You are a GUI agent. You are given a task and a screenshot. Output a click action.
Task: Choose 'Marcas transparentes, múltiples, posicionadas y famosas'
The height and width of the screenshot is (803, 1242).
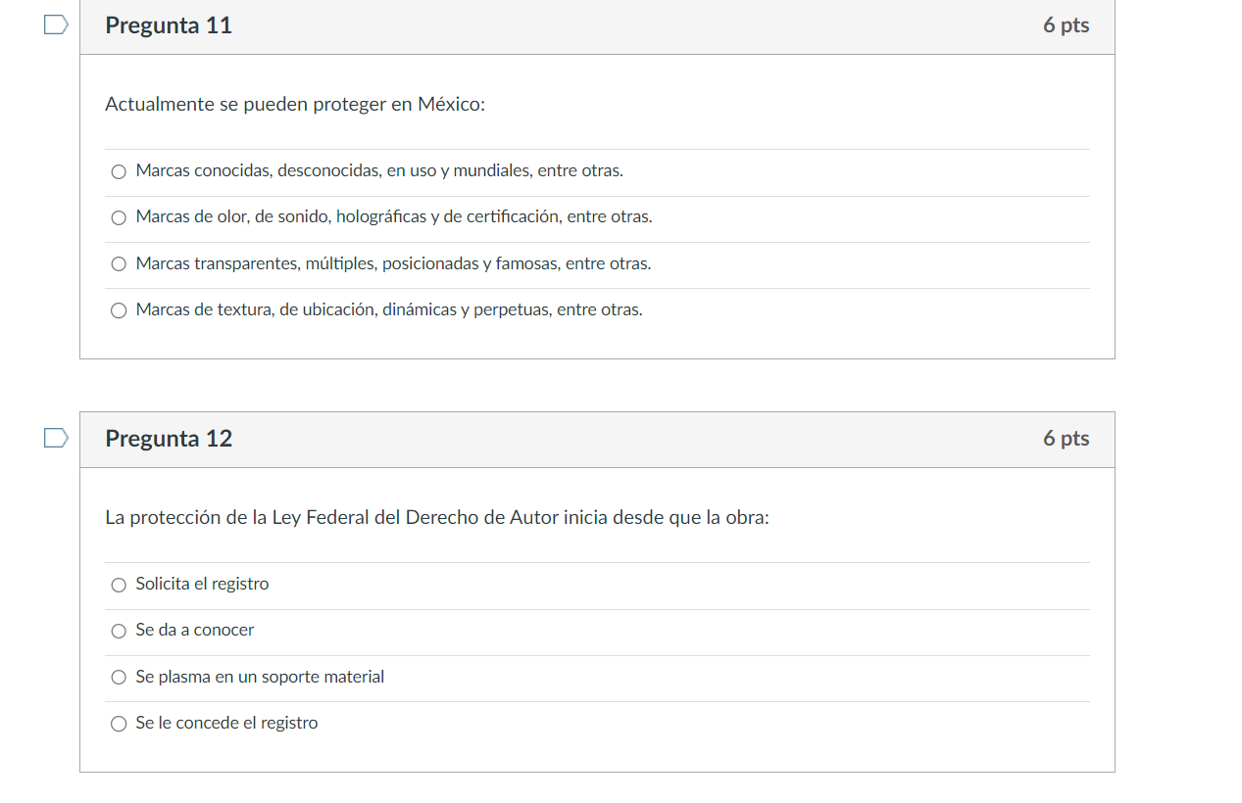(119, 263)
